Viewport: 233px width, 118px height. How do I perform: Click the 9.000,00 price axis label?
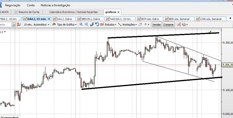click(x=227, y=114)
